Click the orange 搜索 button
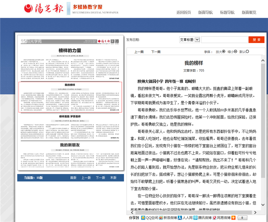 257,40
